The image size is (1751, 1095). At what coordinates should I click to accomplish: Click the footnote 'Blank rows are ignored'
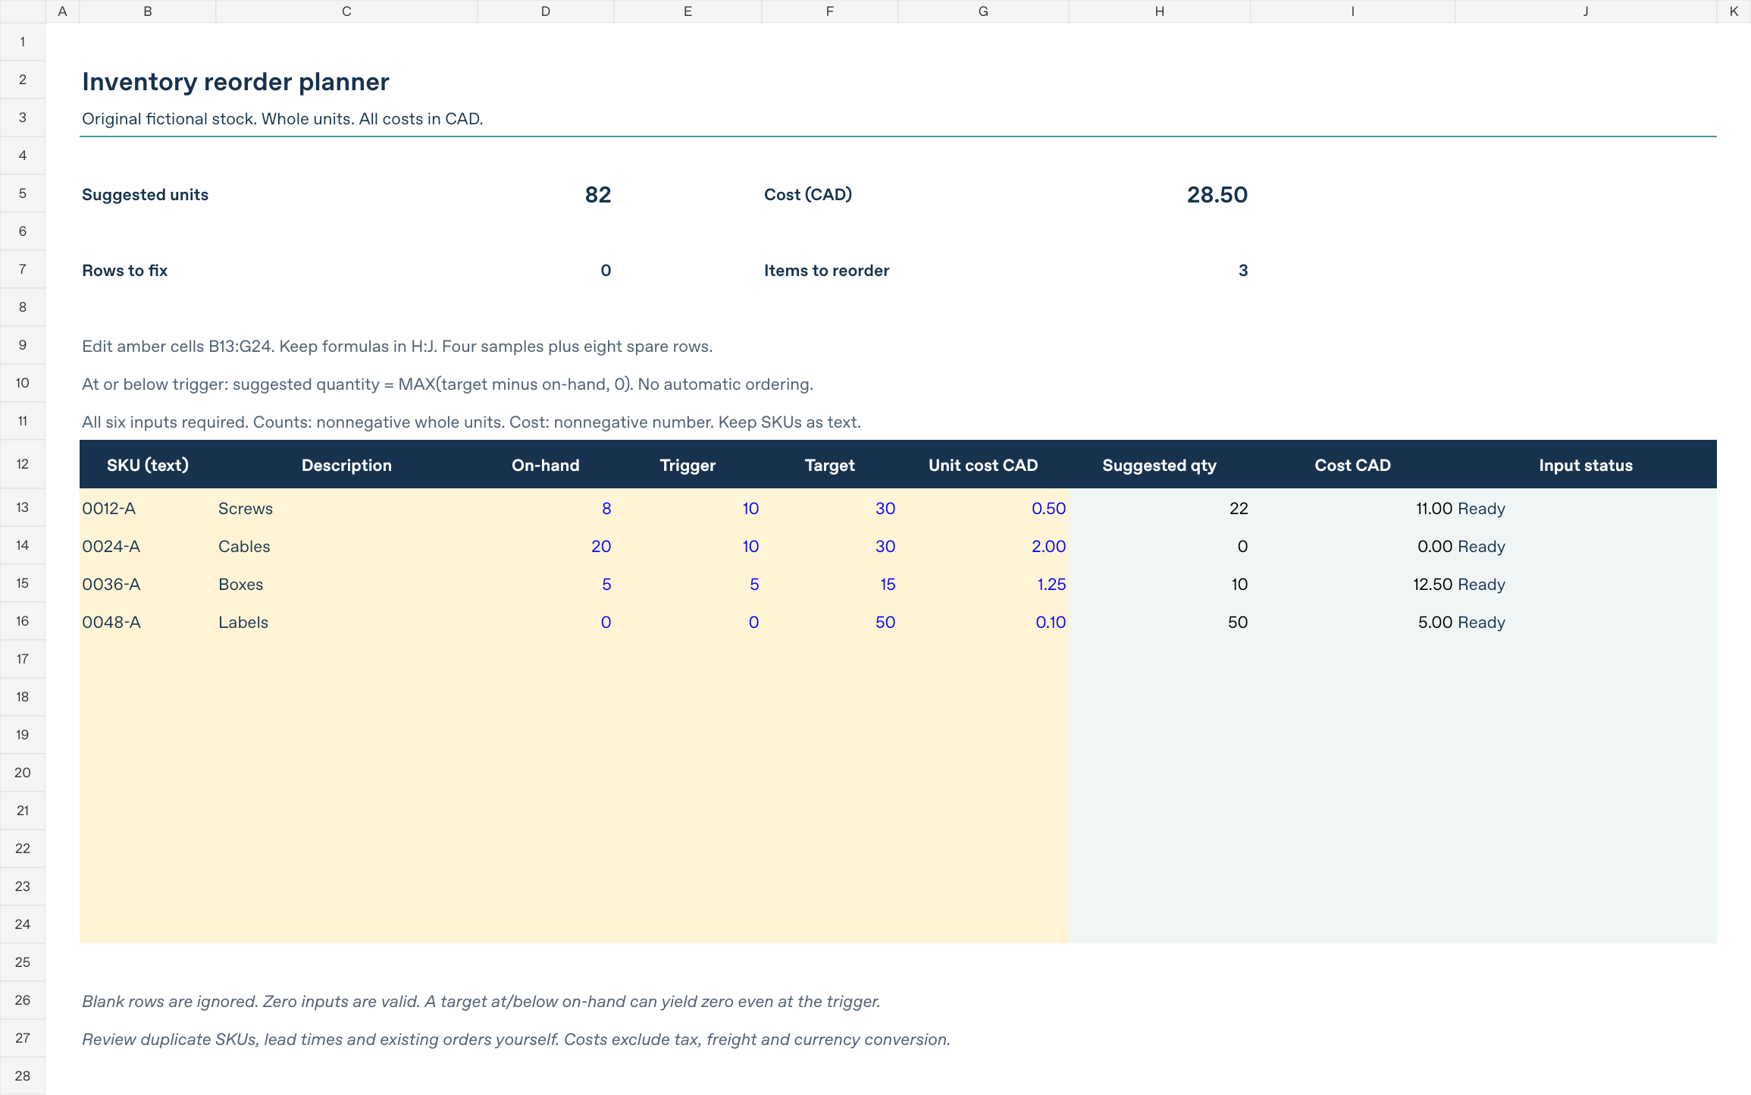pyautogui.click(x=481, y=1002)
